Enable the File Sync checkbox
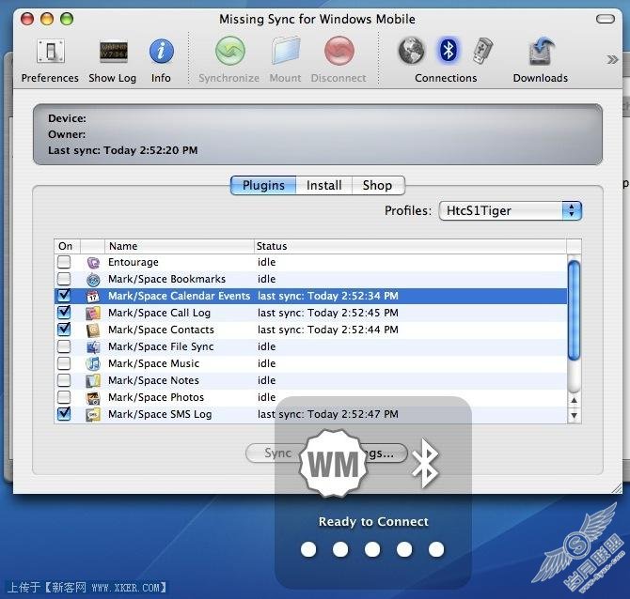 tap(64, 346)
